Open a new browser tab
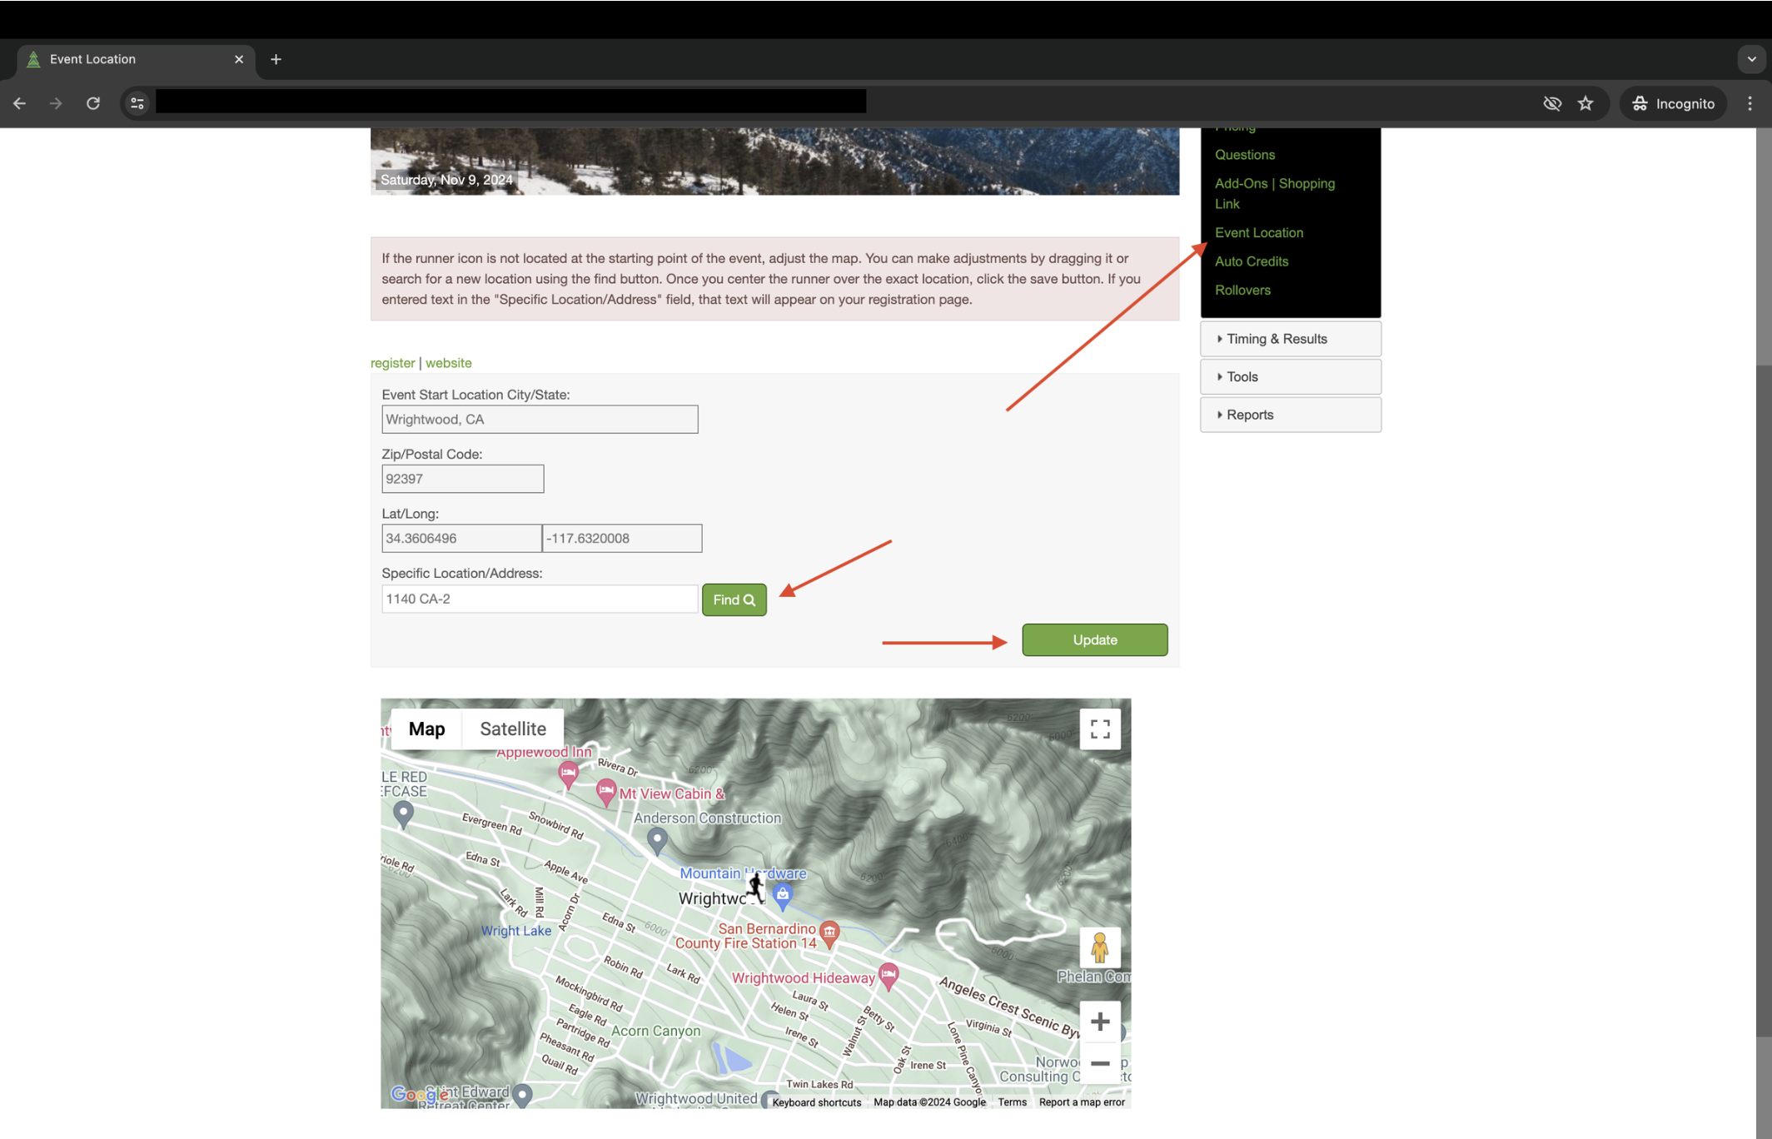1772x1139 pixels. point(276,59)
